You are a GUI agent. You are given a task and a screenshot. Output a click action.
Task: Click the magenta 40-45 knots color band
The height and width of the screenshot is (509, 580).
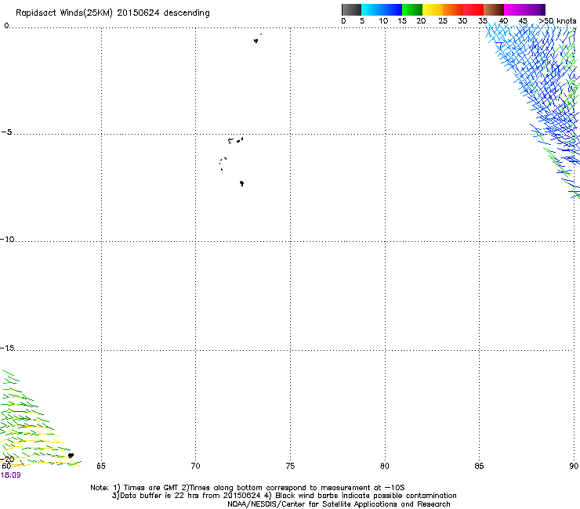click(x=514, y=9)
